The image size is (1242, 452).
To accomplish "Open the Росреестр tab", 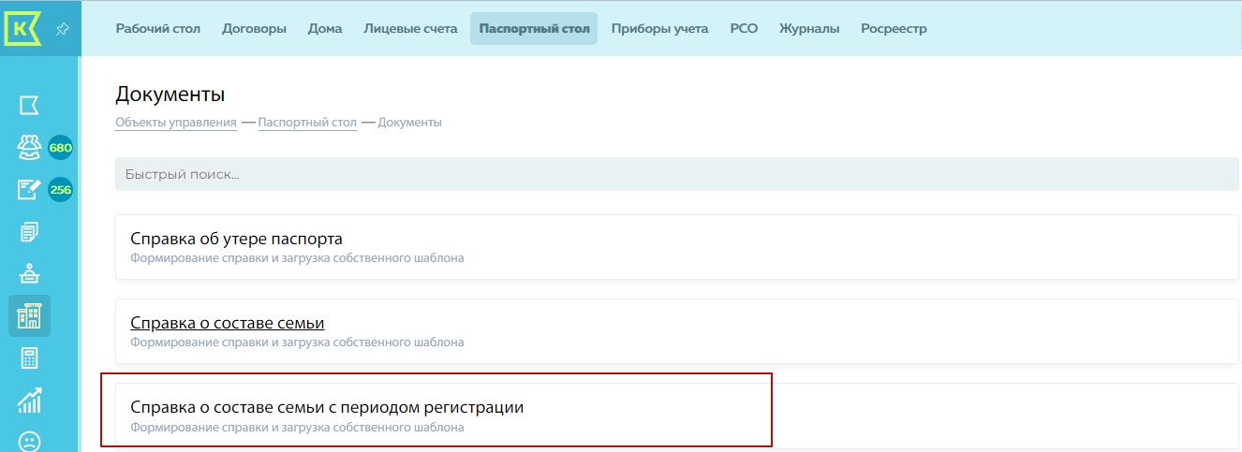I will pyautogui.click(x=894, y=29).
